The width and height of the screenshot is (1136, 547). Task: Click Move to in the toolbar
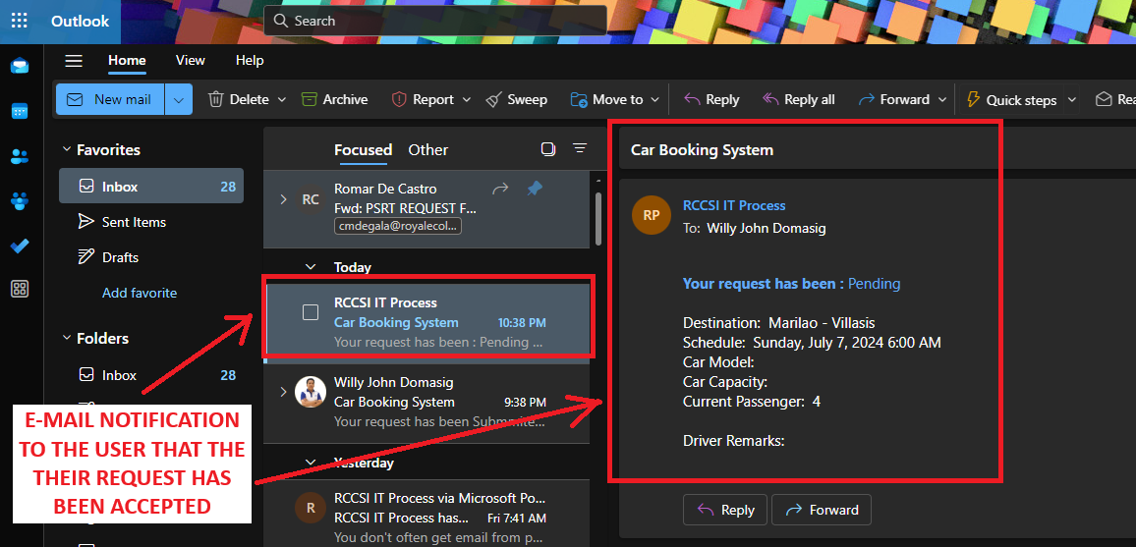[x=606, y=100]
